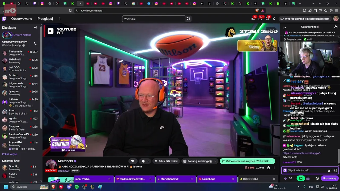Open chat community users list
This screenshot has width=340, height=191.
point(336,27)
